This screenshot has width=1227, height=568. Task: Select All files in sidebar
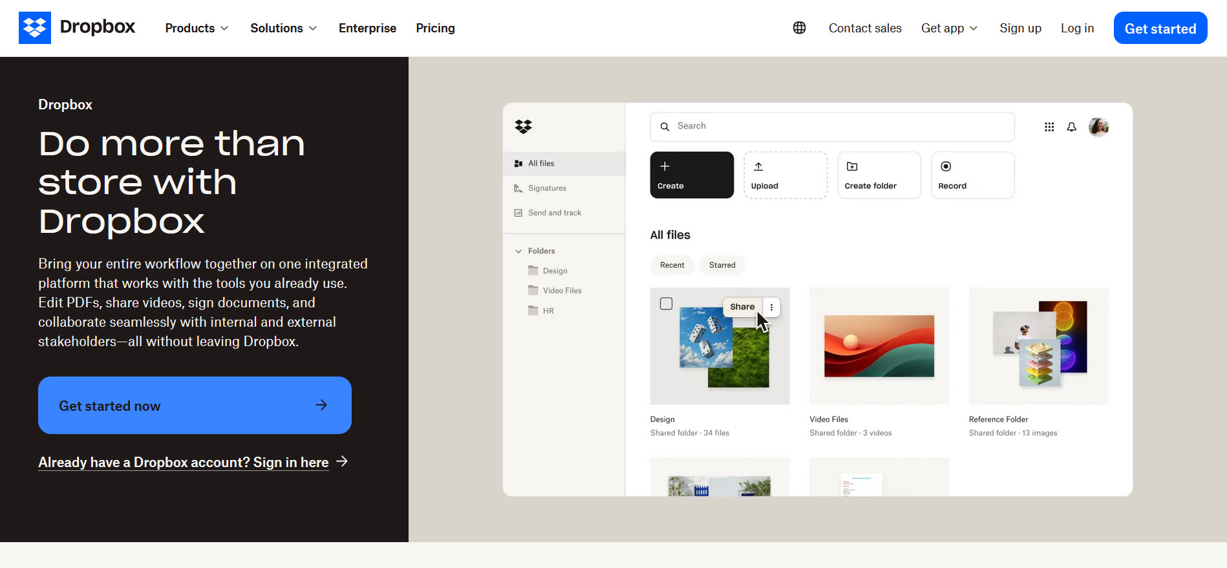(564, 164)
